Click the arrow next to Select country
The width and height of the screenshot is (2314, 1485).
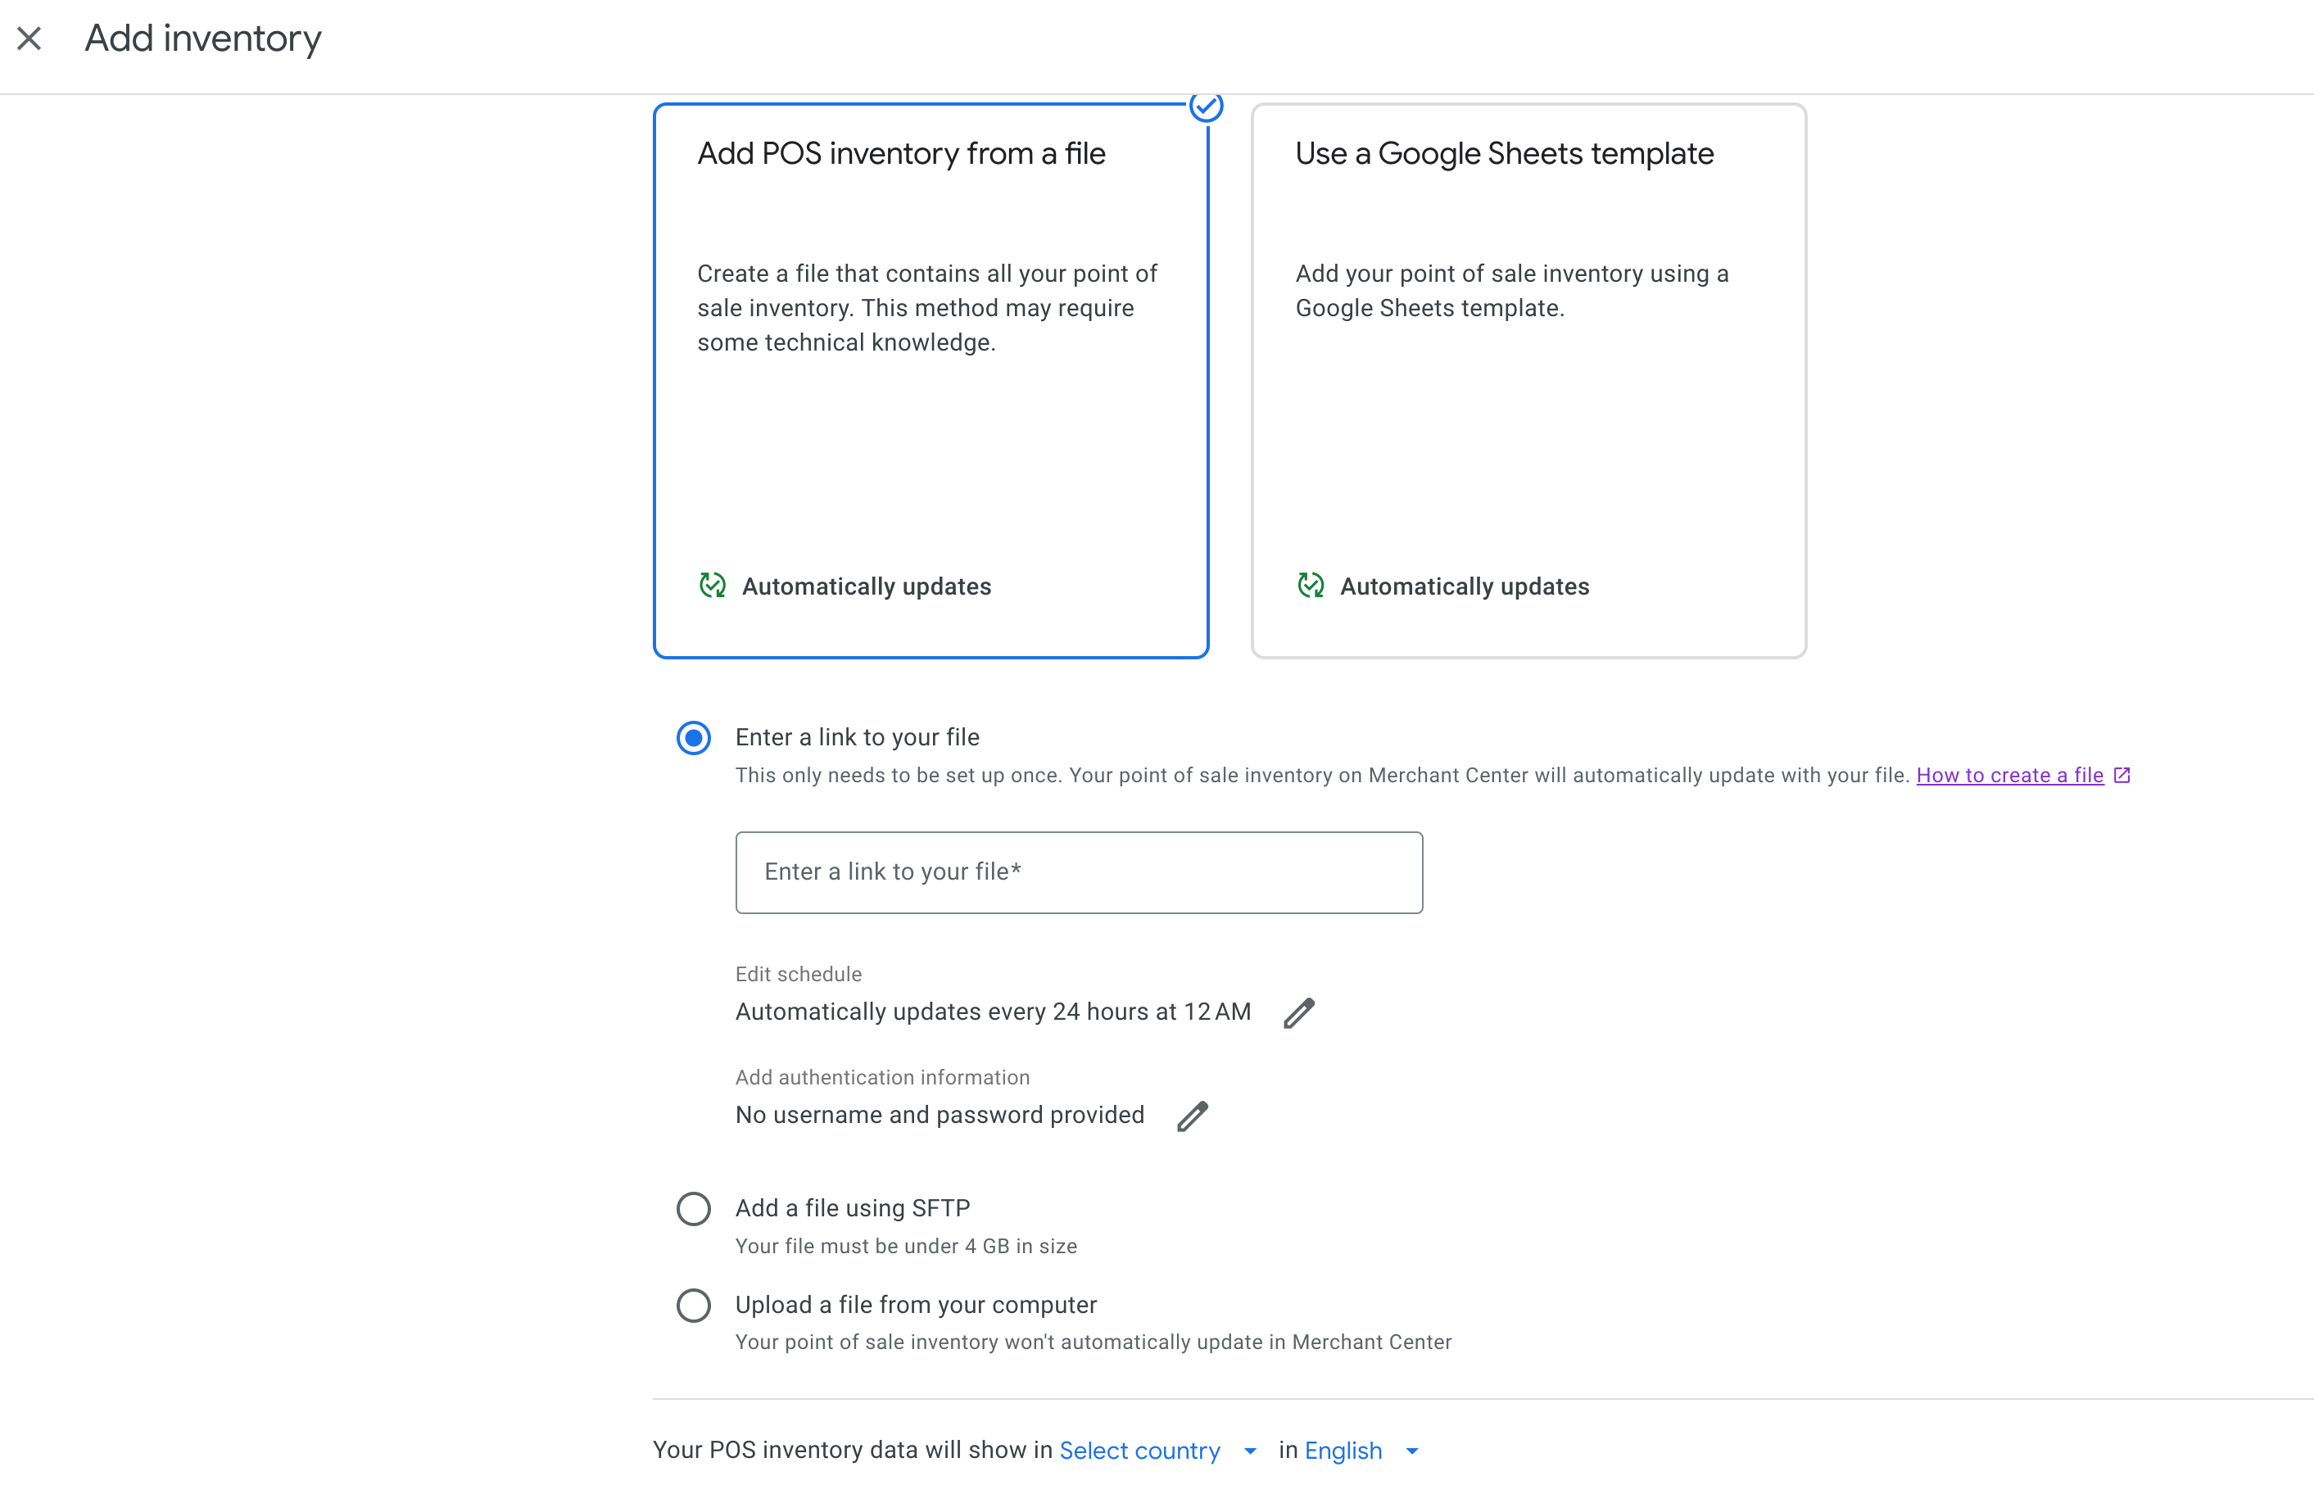1251,1451
